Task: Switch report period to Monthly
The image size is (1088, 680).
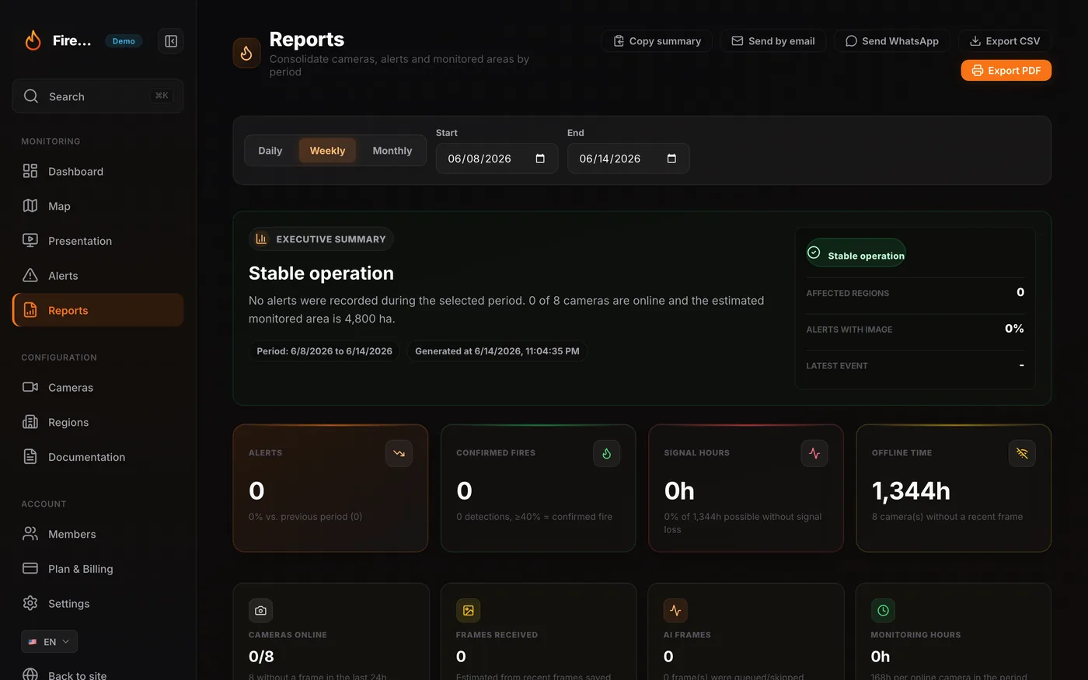Action: 392,151
